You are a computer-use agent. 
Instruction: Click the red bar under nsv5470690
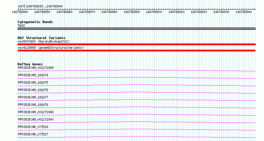136,44
